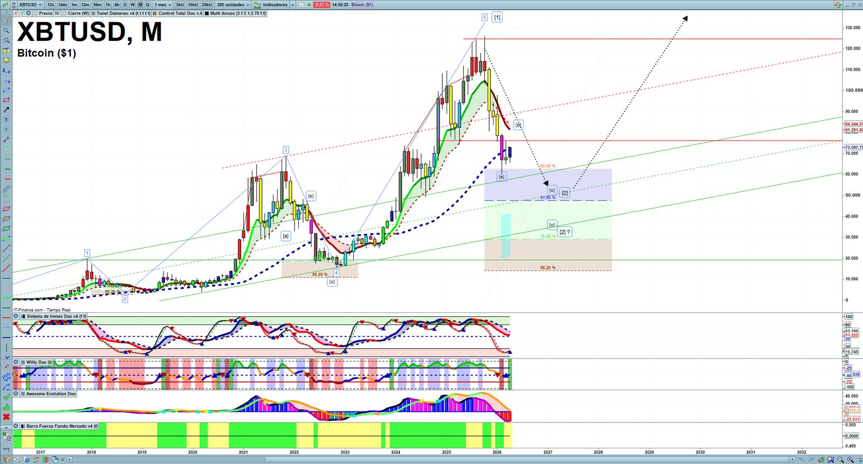
Task: Select the arrow pointer tool
Action: [x=6, y=21]
